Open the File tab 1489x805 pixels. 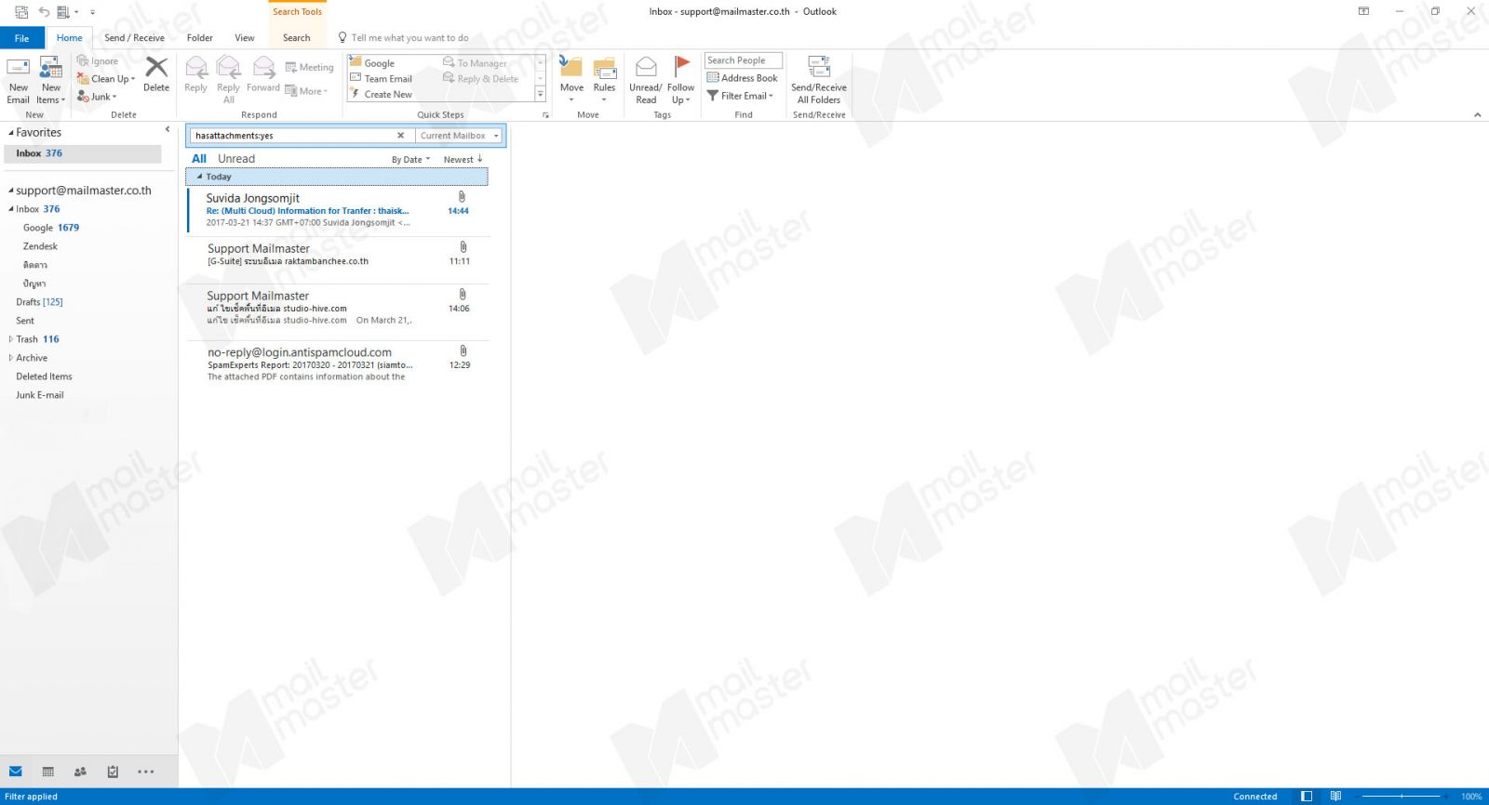[21, 38]
